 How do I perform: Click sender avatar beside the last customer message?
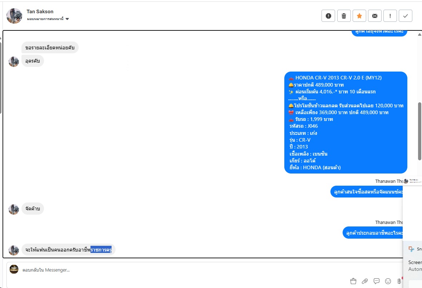[x=14, y=250]
